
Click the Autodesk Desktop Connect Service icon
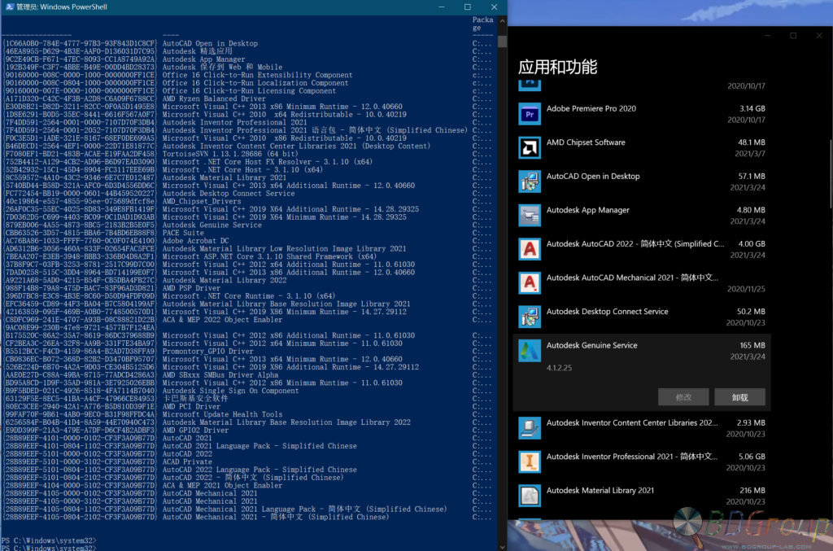coord(530,317)
